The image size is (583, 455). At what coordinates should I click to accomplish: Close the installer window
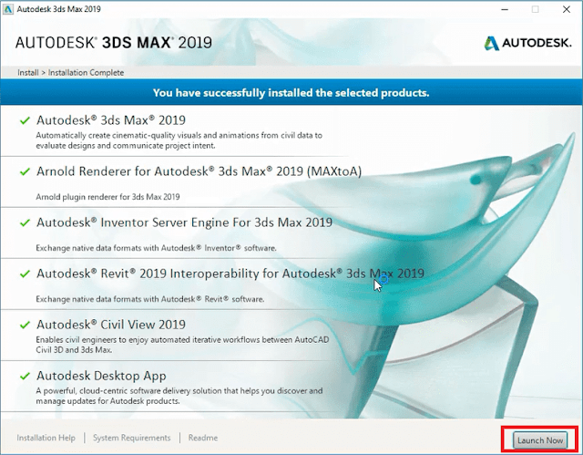point(567,9)
